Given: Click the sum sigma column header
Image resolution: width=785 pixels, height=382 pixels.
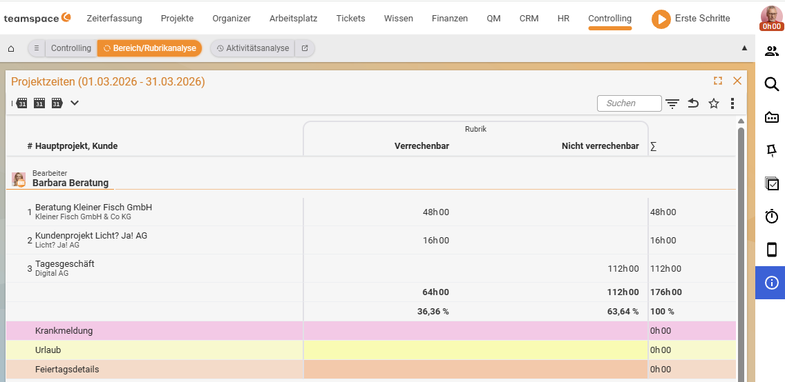Looking at the screenshot, I should 653,146.
